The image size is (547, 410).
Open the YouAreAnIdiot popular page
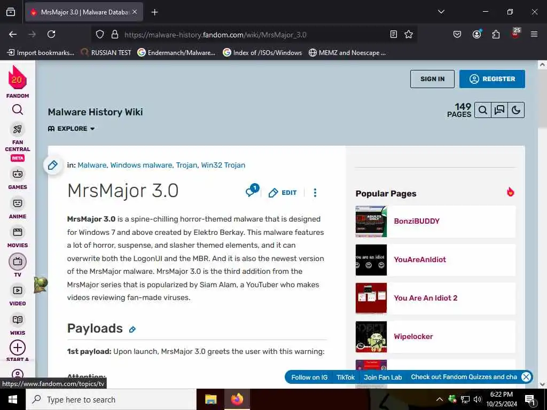coord(420,259)
